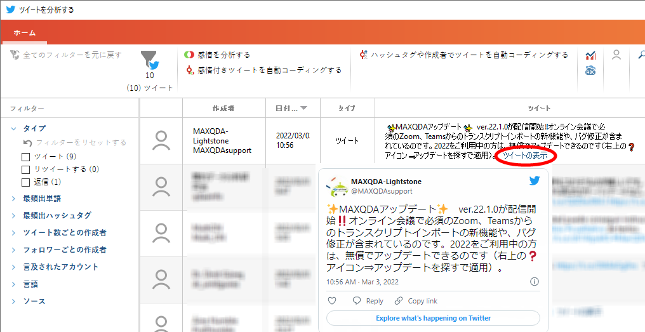The height and width of the screenshot is (332, 645).
Task: Click the 2022/03/0 10:56 date cell
Action: (x=293, y=140)
